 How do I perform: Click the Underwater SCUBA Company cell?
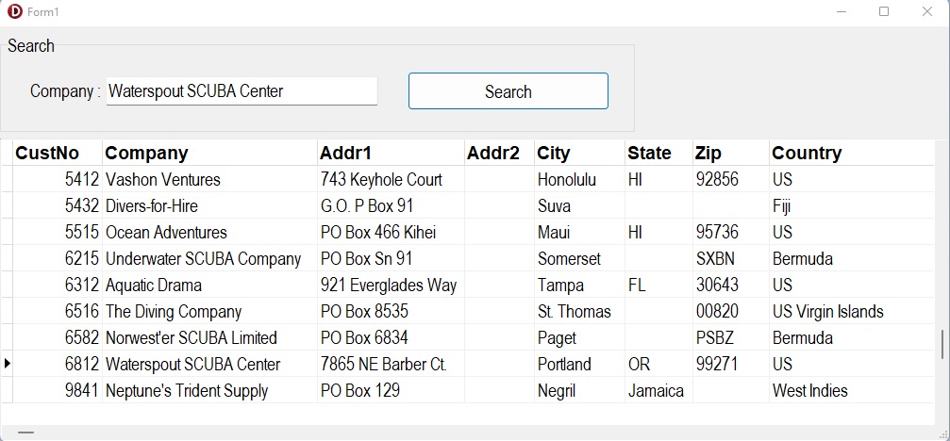[204, 258]
